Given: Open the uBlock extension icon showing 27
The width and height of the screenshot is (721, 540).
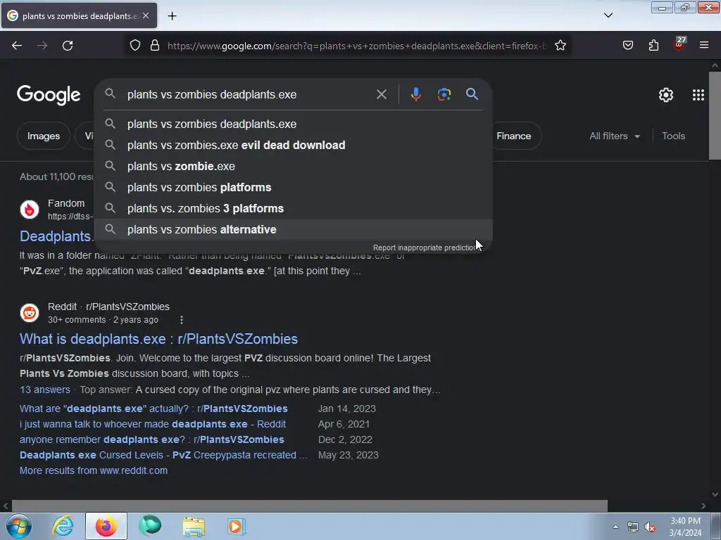Looking at the screenshot, I should [679, 44].
